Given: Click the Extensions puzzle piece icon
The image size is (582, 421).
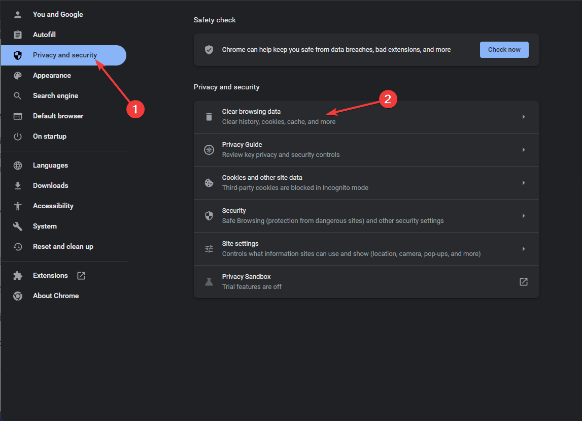Looking at the screenshot, I should 18,276.
